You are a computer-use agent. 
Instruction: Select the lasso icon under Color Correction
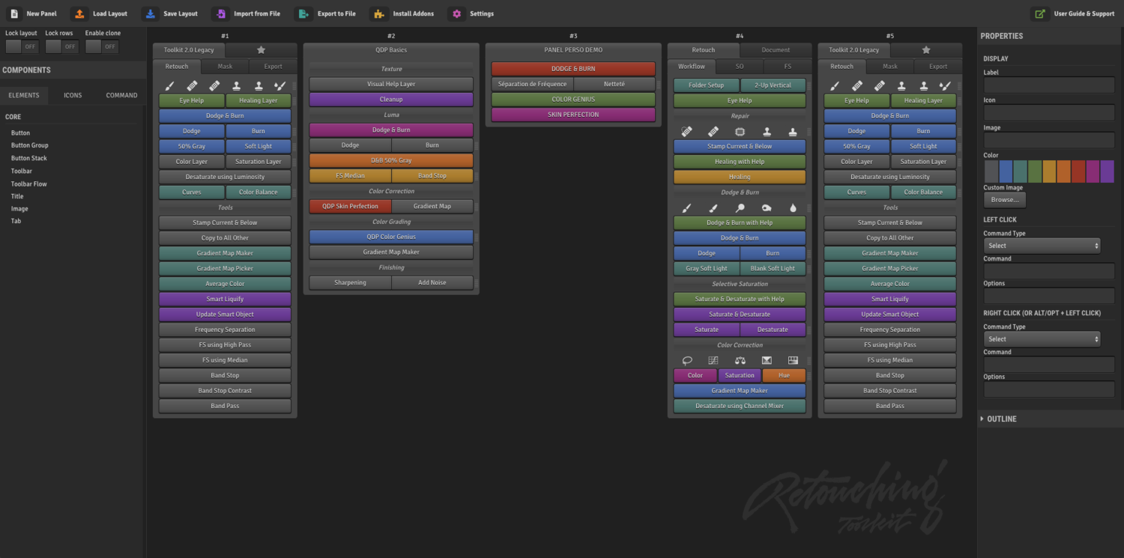686,360
